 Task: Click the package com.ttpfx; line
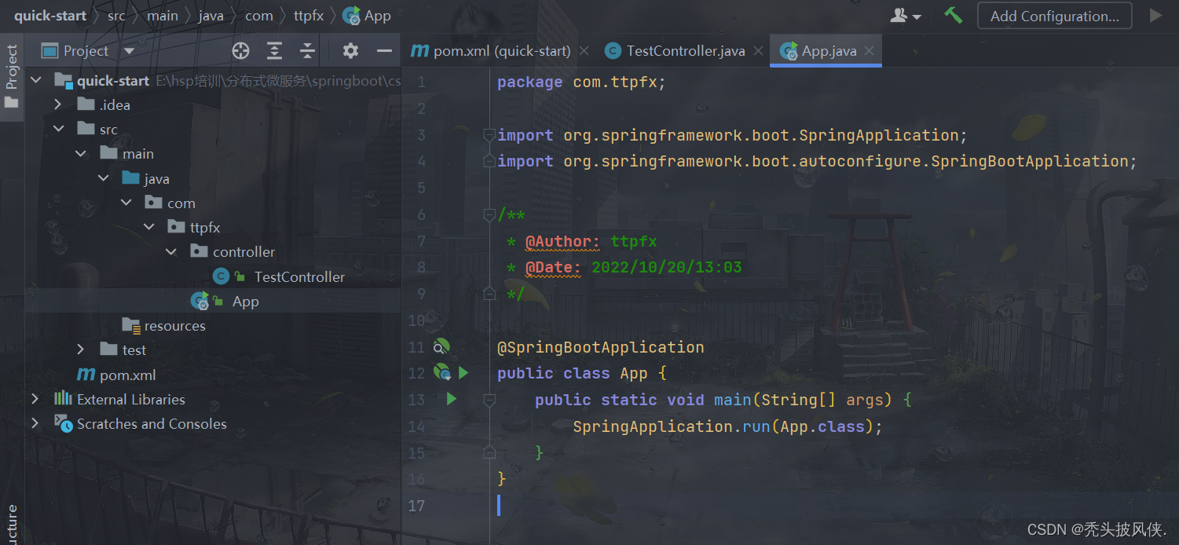pos(581,82)
